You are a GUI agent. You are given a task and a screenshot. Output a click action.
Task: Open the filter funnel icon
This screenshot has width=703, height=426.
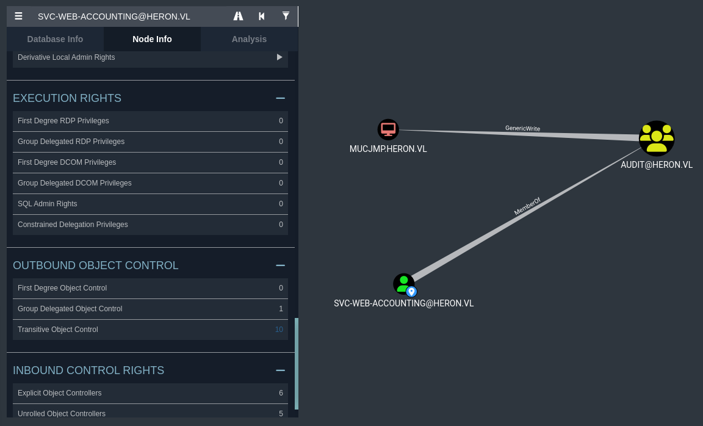click(286, 16)
